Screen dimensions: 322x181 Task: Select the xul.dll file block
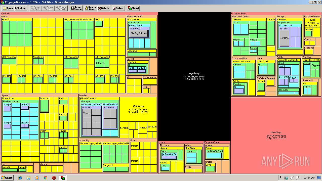pos(312,23)
